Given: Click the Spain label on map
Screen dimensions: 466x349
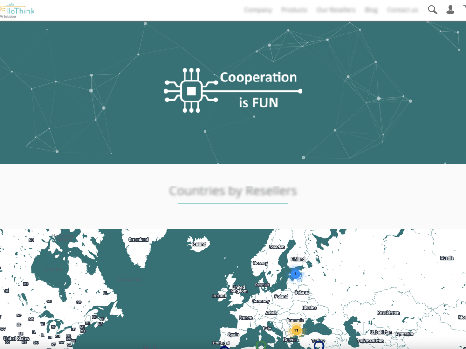Looking at the screenshot, I should [233, 335].
